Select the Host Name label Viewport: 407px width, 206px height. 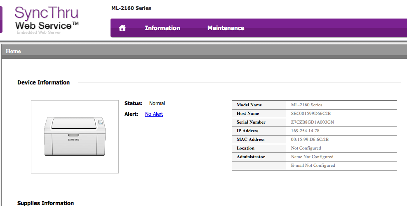click(248, 113)
